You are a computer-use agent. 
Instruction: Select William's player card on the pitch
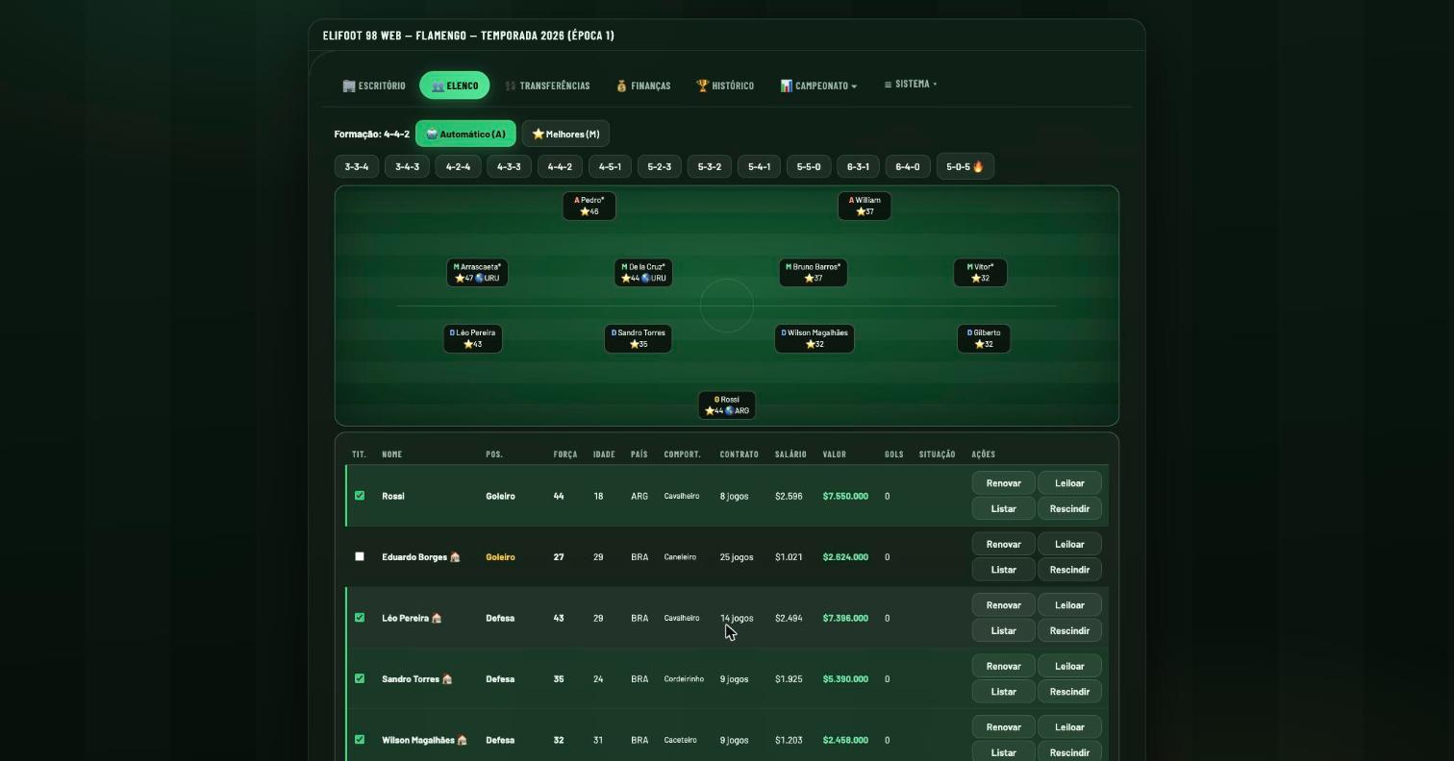865,206
